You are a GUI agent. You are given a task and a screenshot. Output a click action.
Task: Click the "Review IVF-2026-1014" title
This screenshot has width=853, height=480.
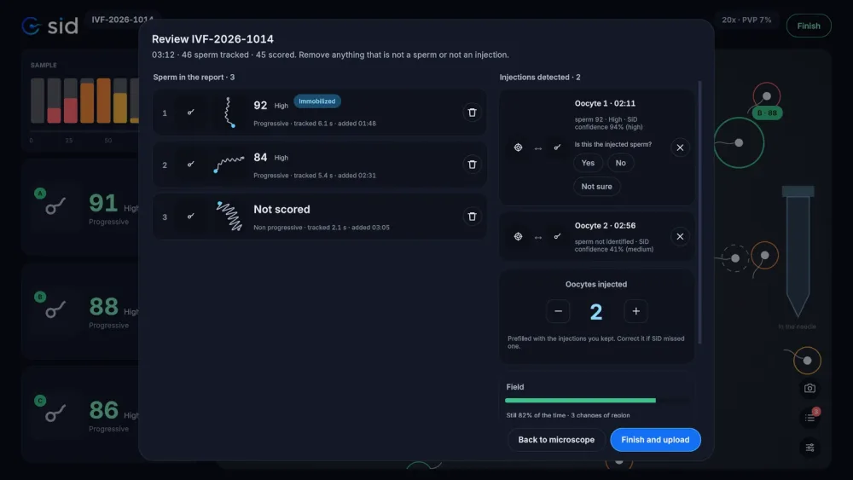click(x=212, y=39)
